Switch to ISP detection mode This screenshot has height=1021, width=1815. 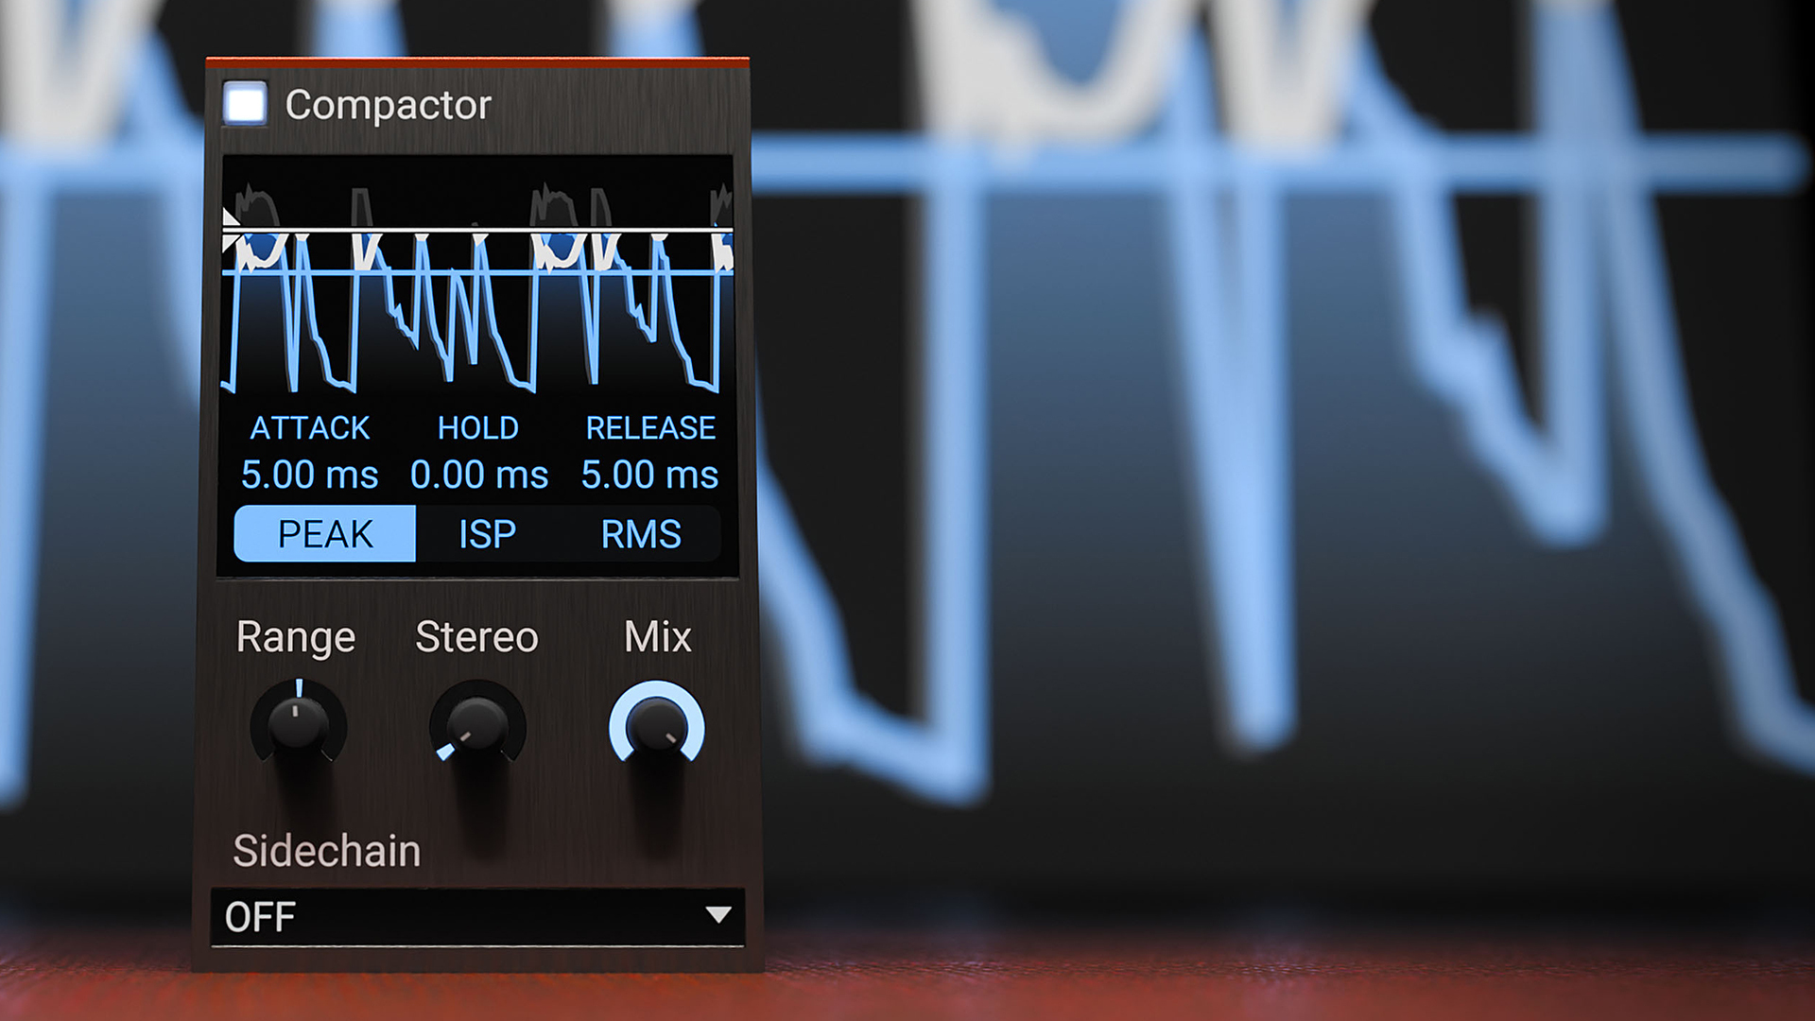point(487,534)
